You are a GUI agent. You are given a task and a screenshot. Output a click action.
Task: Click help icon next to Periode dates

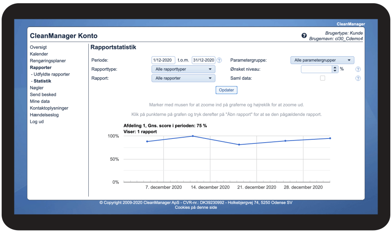click(x=219, y=60)
